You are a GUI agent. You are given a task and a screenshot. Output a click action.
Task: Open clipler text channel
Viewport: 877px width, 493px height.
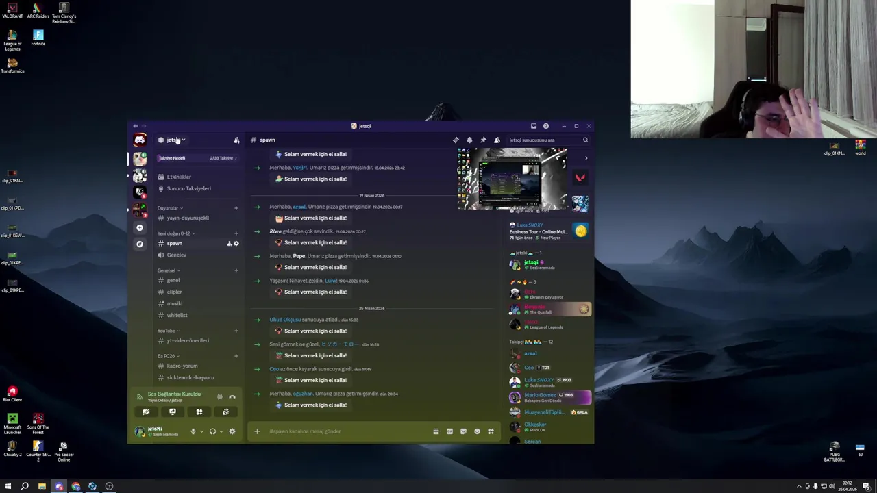(x=198, y=292)
